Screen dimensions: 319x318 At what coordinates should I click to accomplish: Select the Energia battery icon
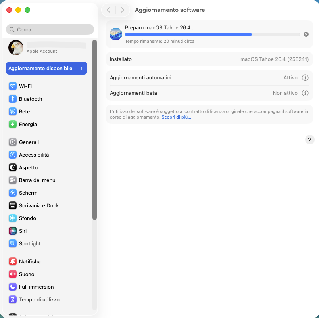coord(13,124)
